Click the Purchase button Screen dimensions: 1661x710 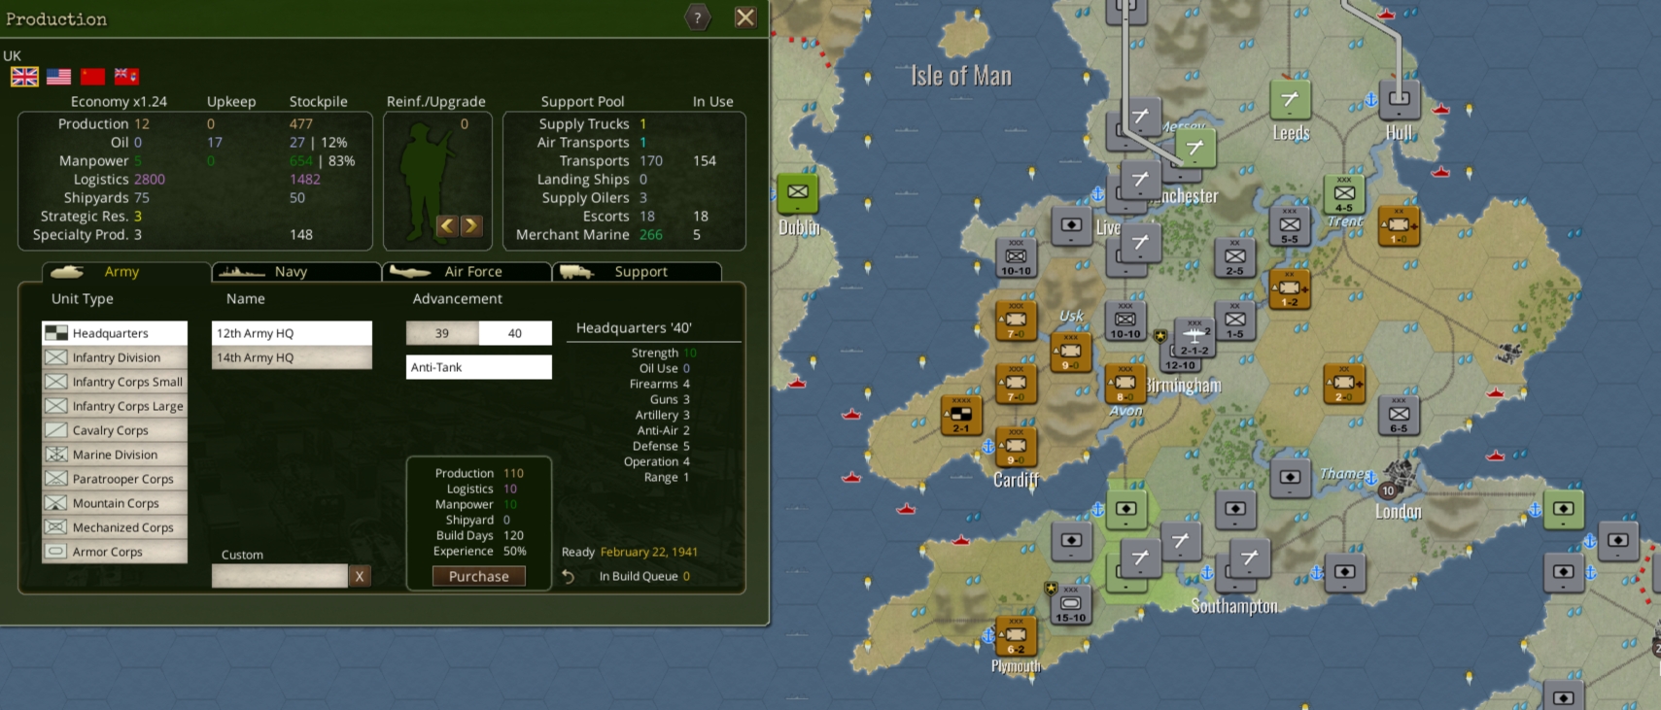(478, 576)
